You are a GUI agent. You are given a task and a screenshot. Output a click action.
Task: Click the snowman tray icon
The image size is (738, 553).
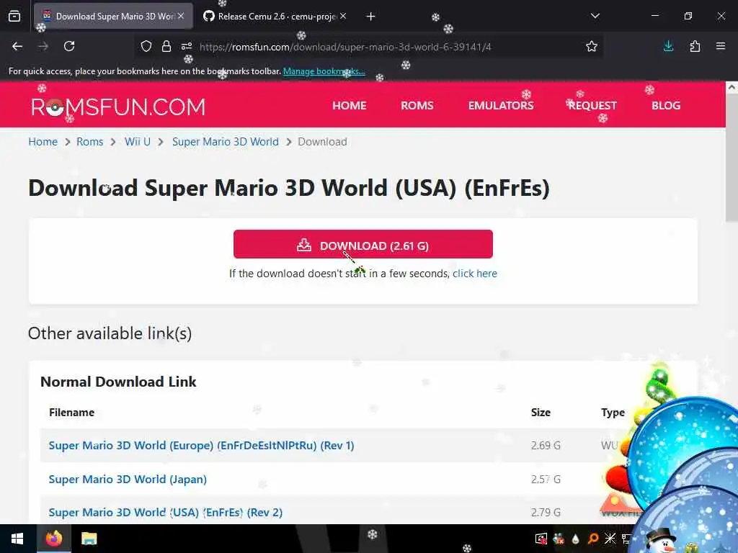[x=662, y=541]
